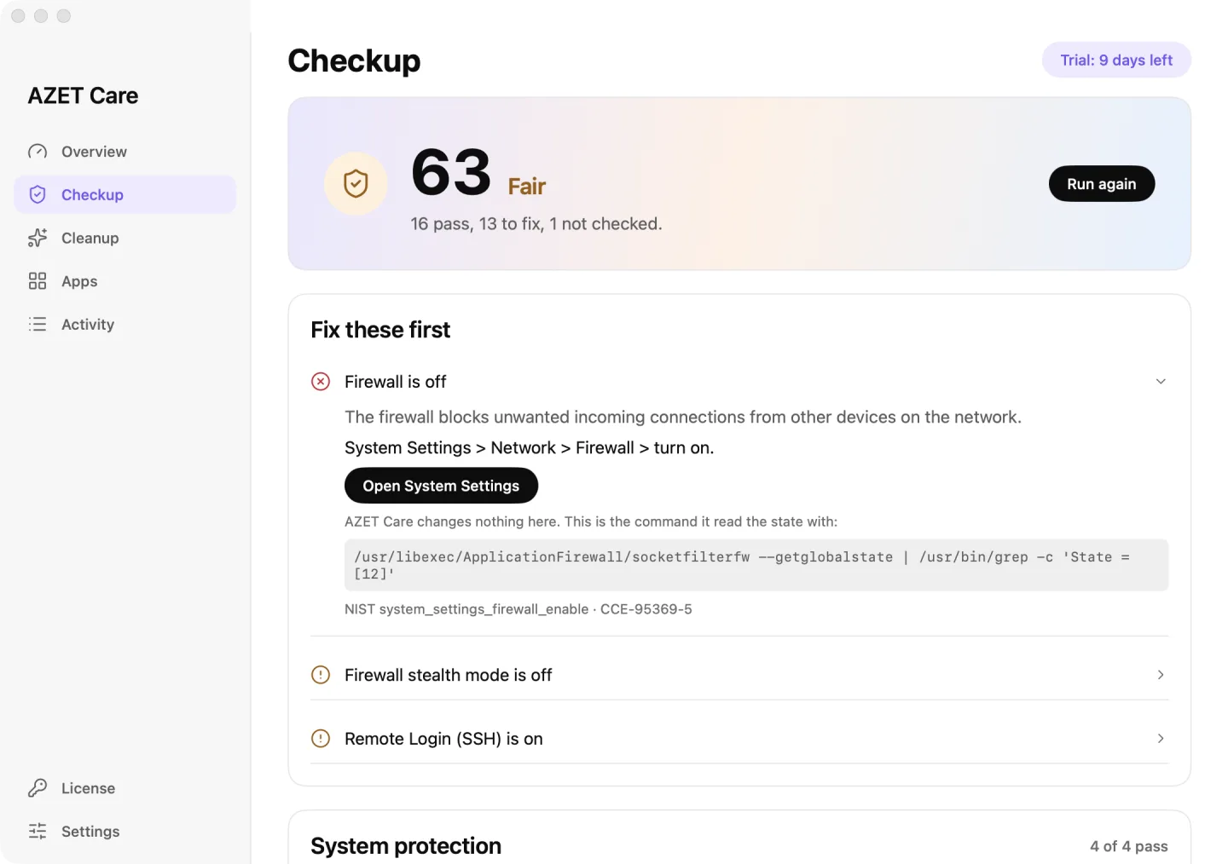
Task: Run the checkup again
Action: click(x=1102, y=184)
